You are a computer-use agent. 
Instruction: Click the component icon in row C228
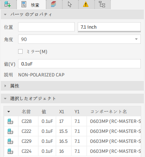pos(10,121)
